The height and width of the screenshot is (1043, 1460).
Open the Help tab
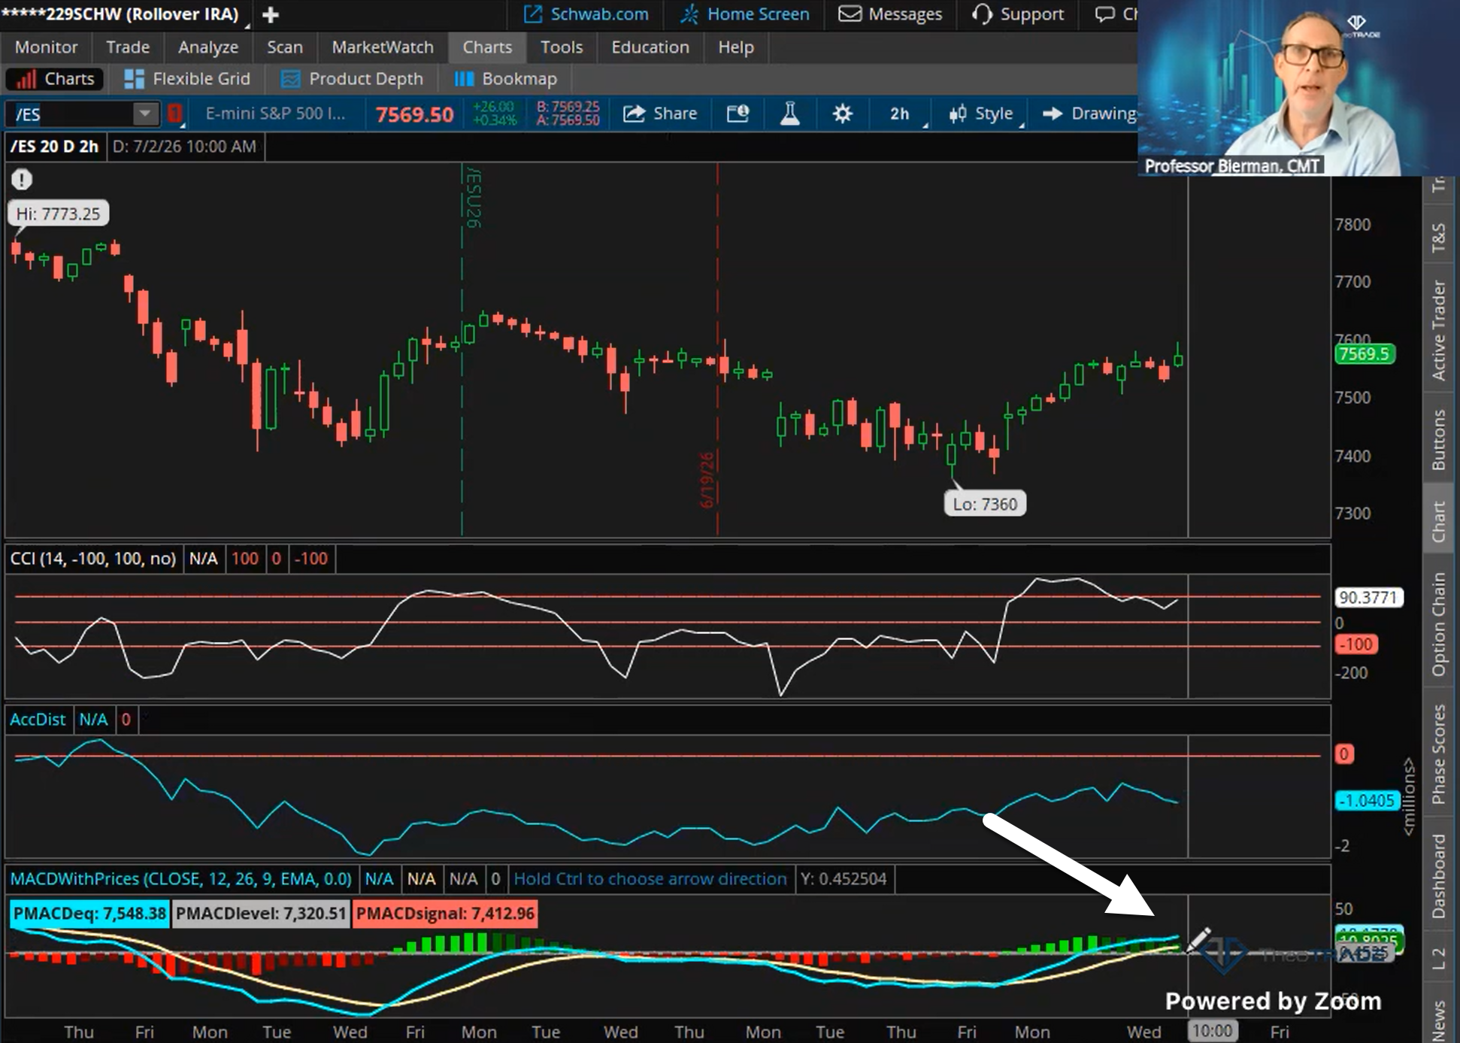[736, 47]
